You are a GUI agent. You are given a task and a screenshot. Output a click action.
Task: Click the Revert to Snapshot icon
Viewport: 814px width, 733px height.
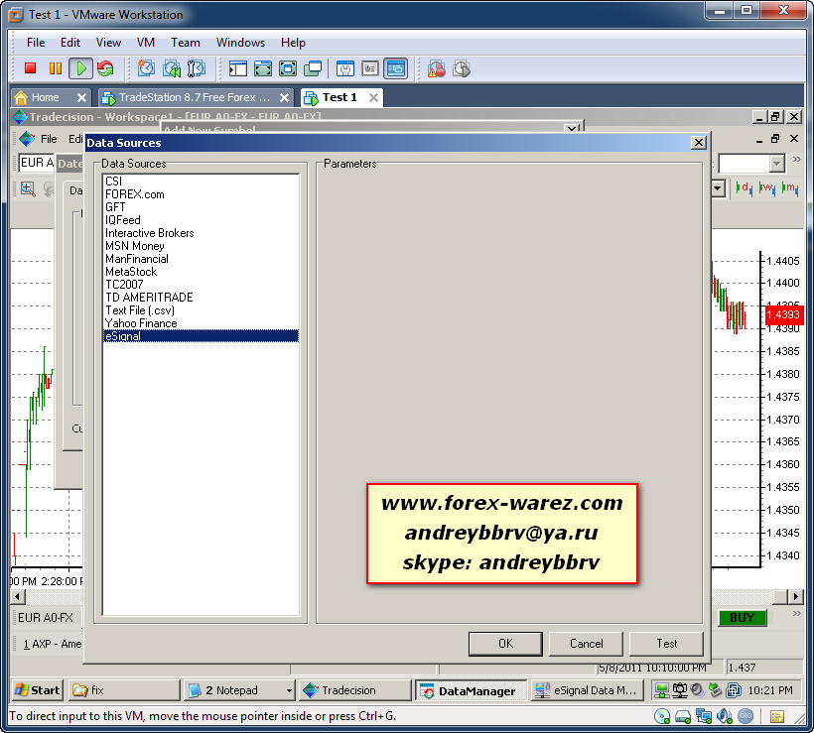171,68
